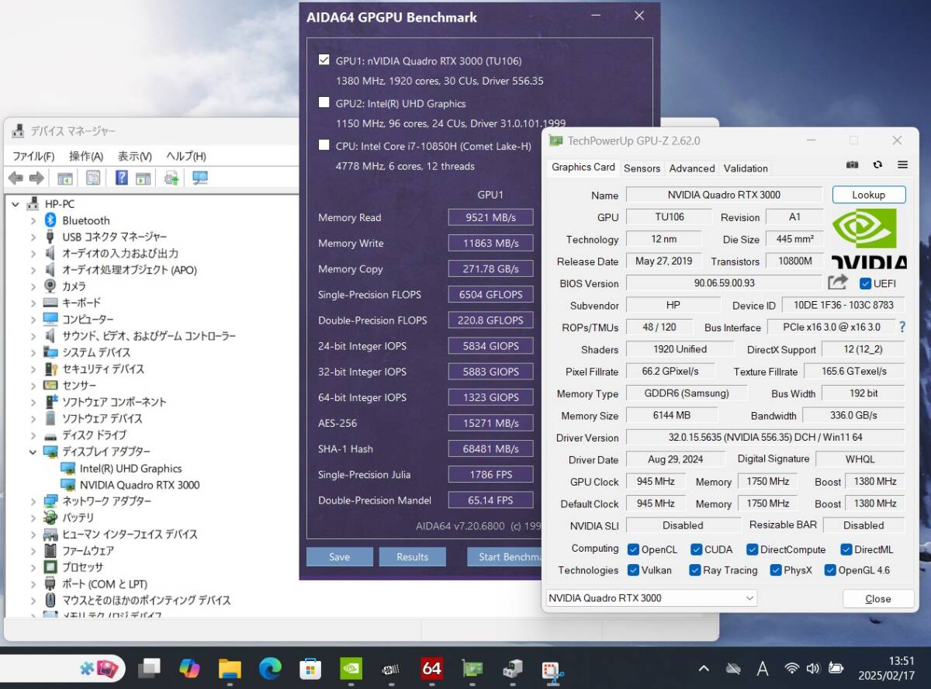This screenshot has width=931, height=689.
Task: Click the Device Manager help toolbar icon
Action: (x=121, y=178)
